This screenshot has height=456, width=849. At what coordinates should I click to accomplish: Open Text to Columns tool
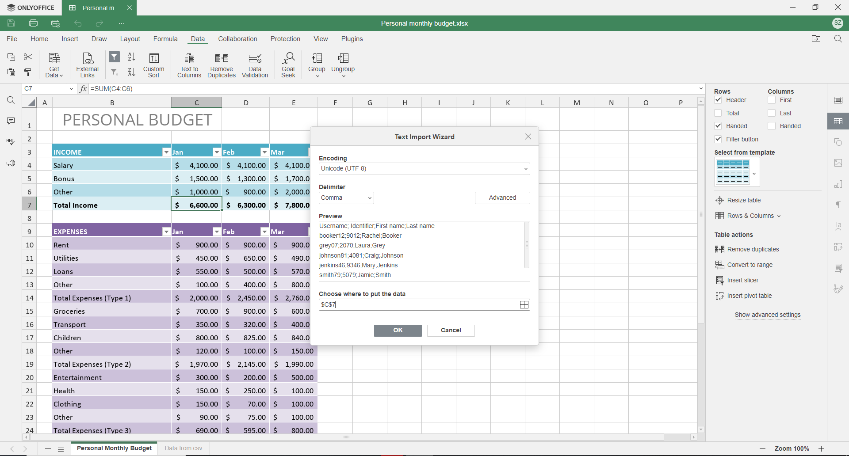click(189, 65)
